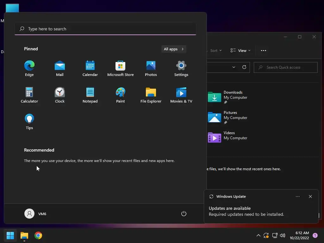Open See more options in File Explorer
The width and height of the screenshot is (324, 243).
pos(264,51)
